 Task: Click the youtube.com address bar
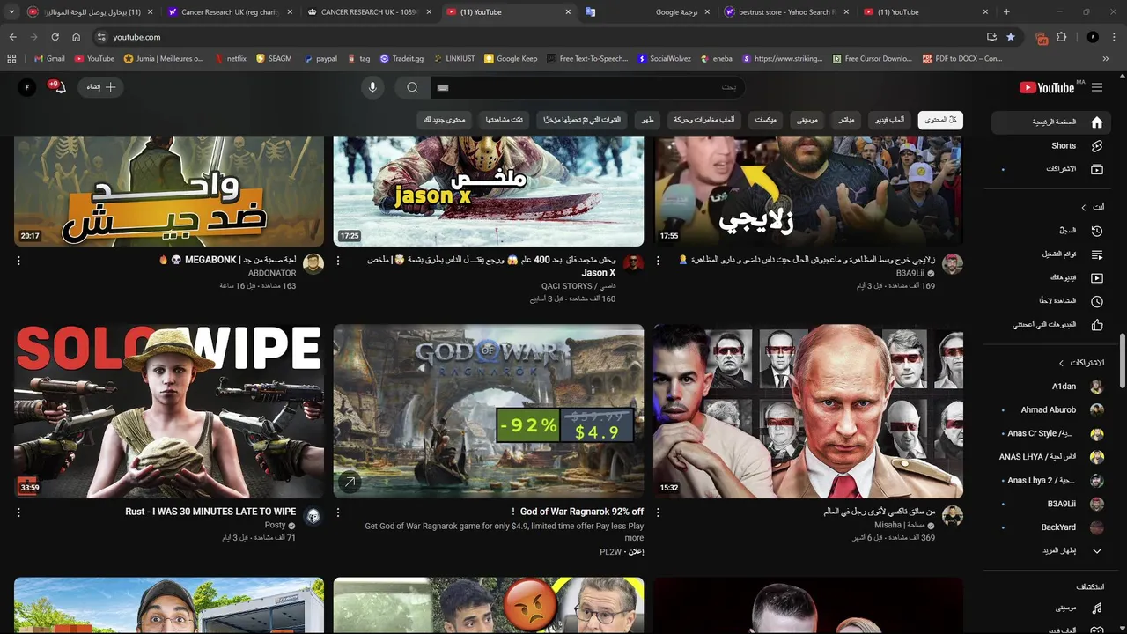tap(136, 37)
